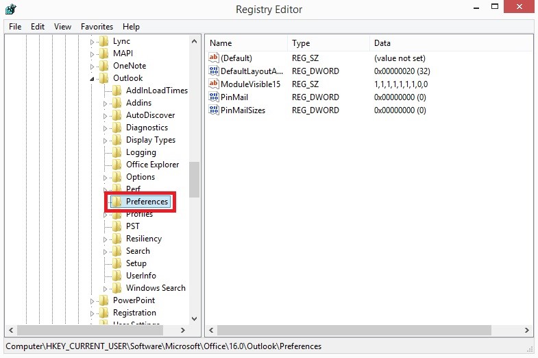Image resolution: width=538 pixels, height=358 pixels.
Task: Expand the Addins key
Action: pos(105,104)
